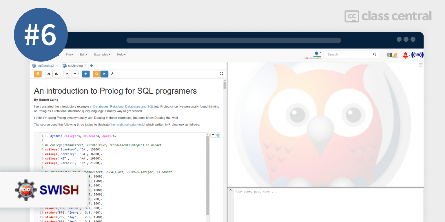Click the move cell down arrow
Viewport: 445px width, 222px height.
tap(75, 74)
